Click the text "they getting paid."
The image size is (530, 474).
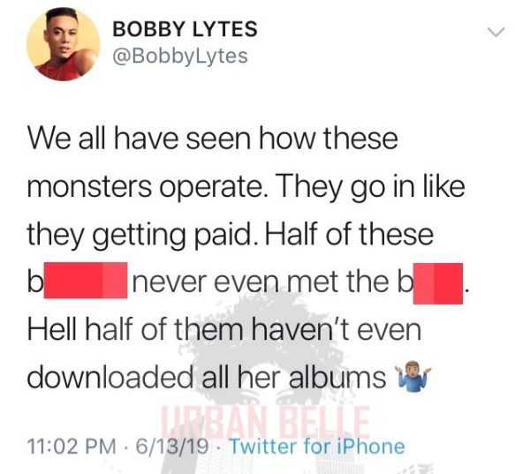(140, 235)
